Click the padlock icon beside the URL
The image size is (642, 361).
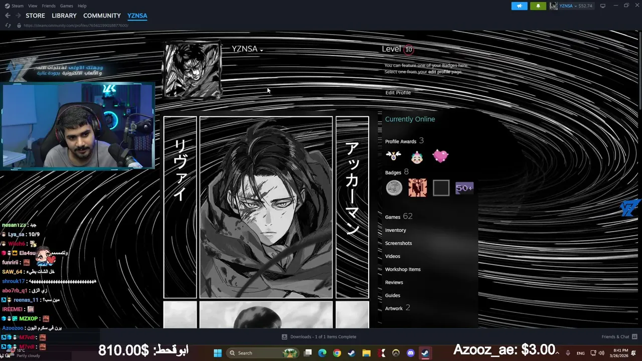pos(19,25)
